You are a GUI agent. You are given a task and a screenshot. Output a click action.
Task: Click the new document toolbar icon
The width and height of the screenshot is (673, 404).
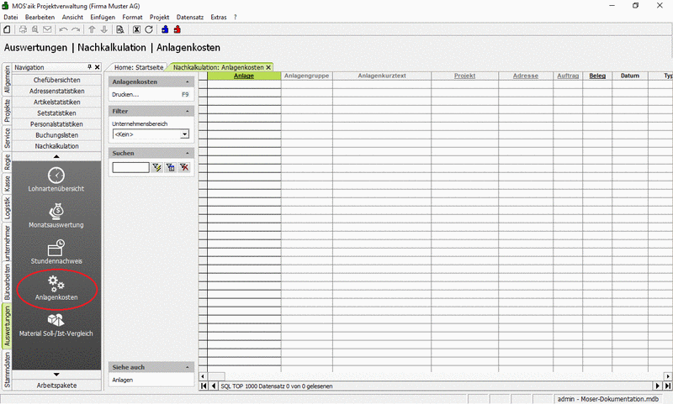coord(7,29)
